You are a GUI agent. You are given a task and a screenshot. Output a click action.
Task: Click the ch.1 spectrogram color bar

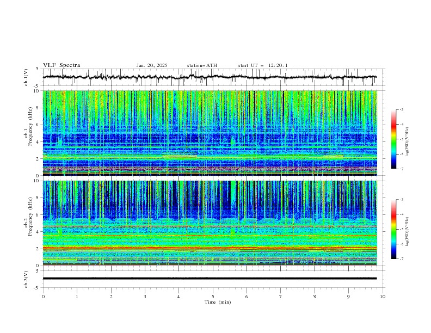click(393, 139)
